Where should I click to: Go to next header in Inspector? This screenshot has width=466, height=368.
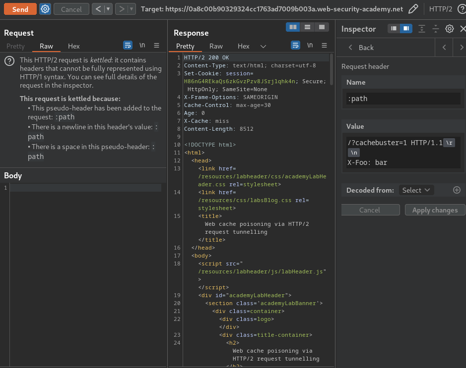(461, 48)
